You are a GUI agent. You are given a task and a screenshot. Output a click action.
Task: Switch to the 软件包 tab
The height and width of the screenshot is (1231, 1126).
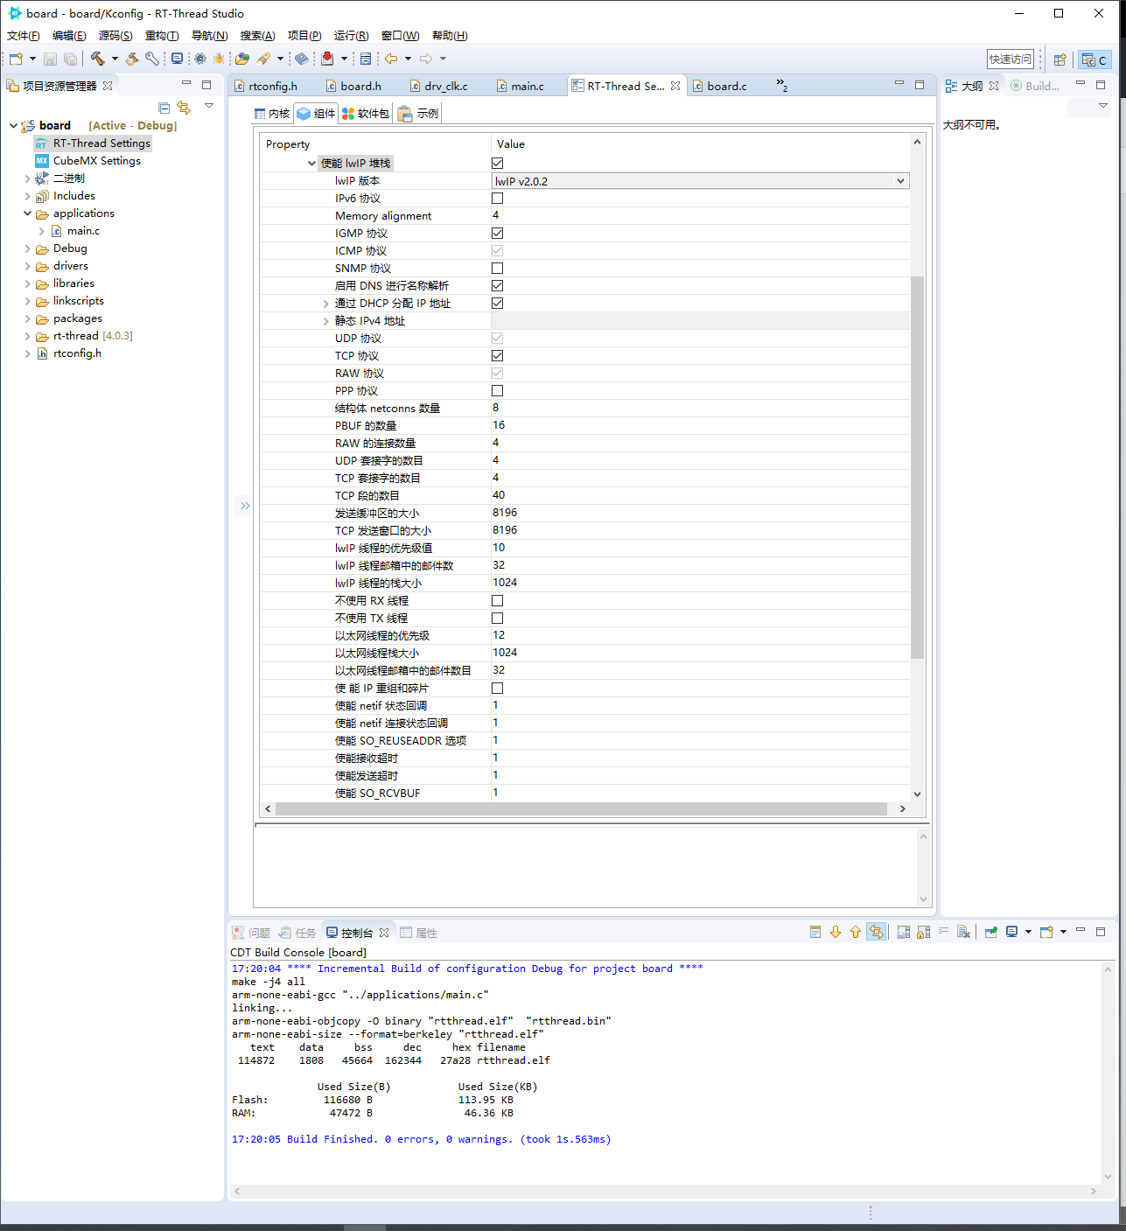[x=366, y=114]
